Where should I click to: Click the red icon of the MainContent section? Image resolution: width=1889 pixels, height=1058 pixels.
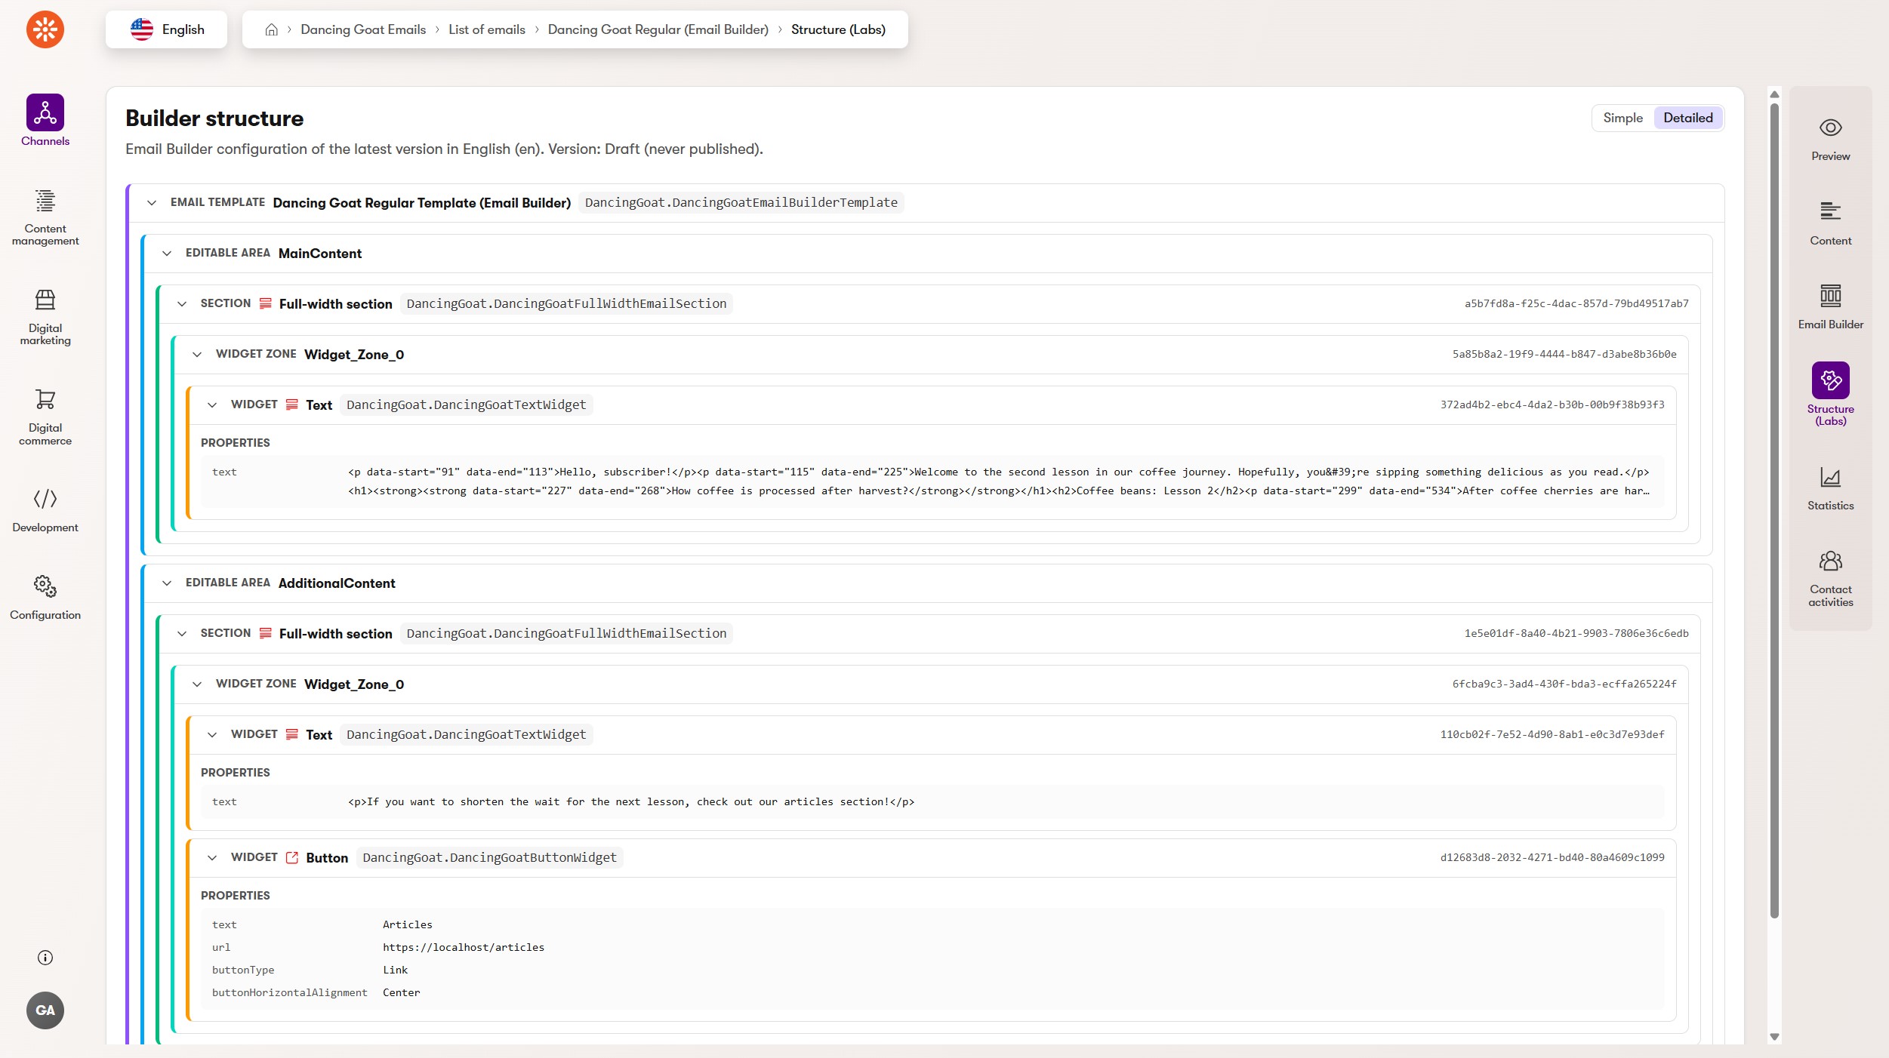click(x=266, y=303)
